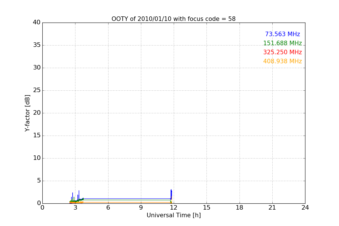Viewport: 339px width, 226px height.
Task: Click the y-axis tick label 25
Action: click(x=37, y=90)
